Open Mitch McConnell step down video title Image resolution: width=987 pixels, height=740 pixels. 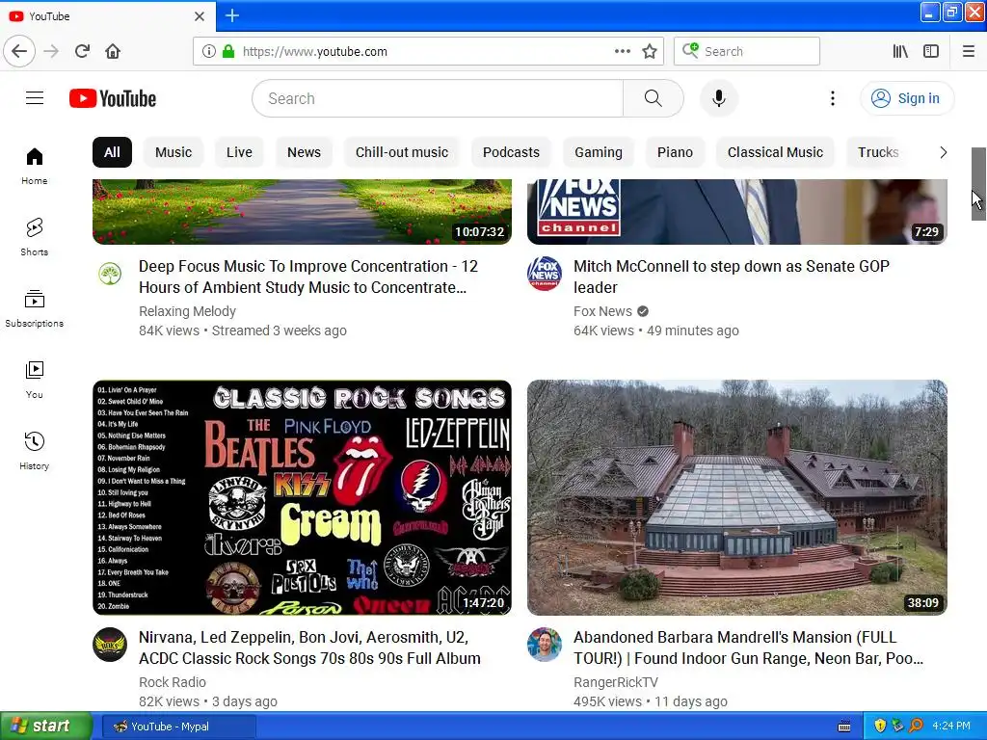(x=732, y=277)
